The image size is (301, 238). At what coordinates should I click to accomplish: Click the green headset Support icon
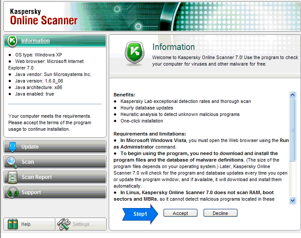tap(12, 192)
